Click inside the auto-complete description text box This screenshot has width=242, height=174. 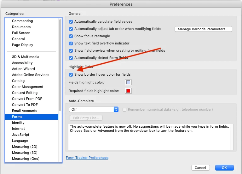pyautogui.click(x=151, y=137)
